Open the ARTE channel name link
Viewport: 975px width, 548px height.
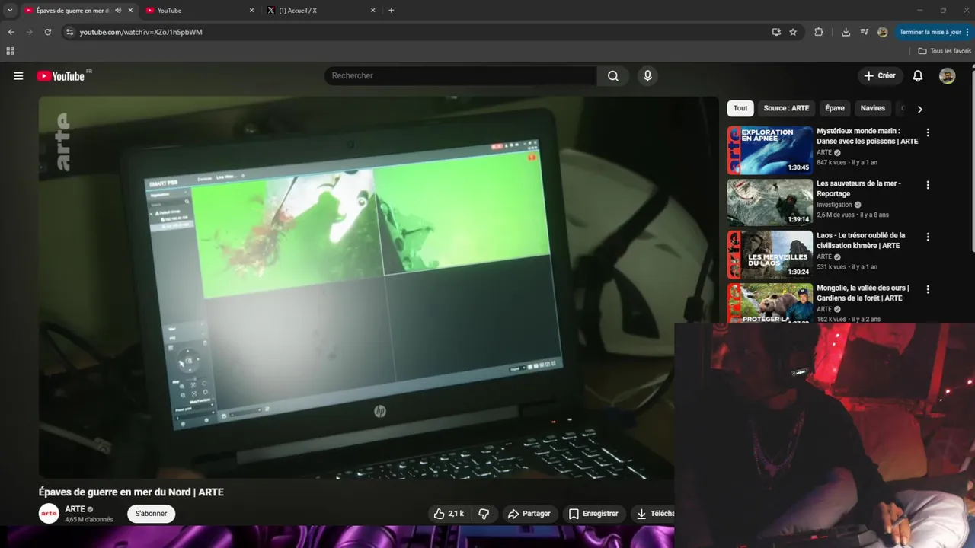75,509
